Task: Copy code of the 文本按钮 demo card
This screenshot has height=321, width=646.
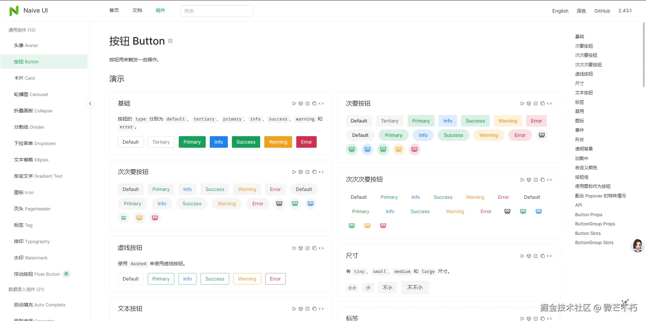Action: 314,309
